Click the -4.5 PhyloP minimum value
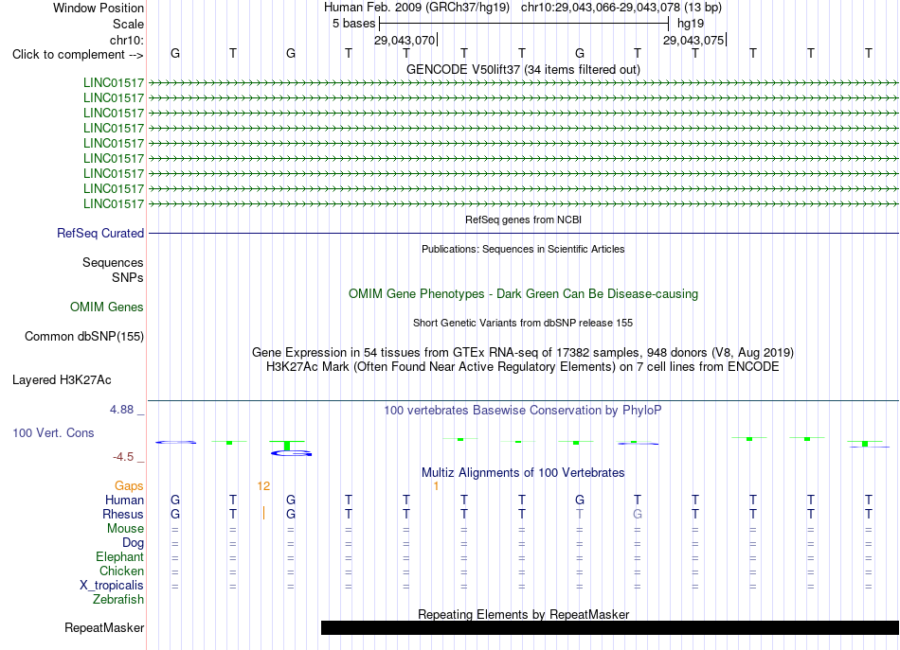The height and width of the screenshot is (650, 900). click(123, 457)
